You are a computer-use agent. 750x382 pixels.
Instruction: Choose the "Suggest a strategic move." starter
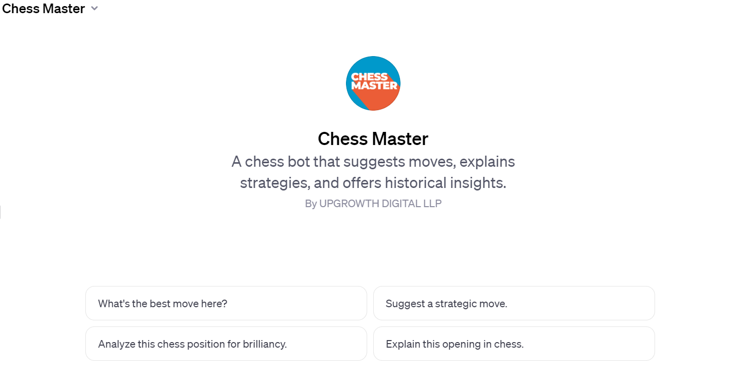point(514,303)
